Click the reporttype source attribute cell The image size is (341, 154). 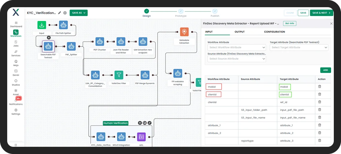258,141
